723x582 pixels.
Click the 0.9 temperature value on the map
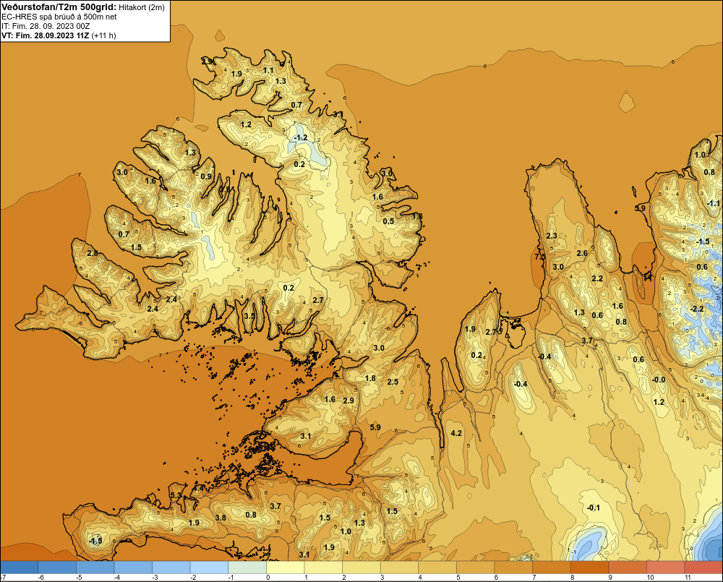(x=206, y=176)
